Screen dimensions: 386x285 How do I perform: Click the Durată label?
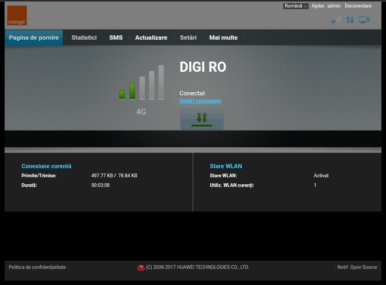(29, 185)
